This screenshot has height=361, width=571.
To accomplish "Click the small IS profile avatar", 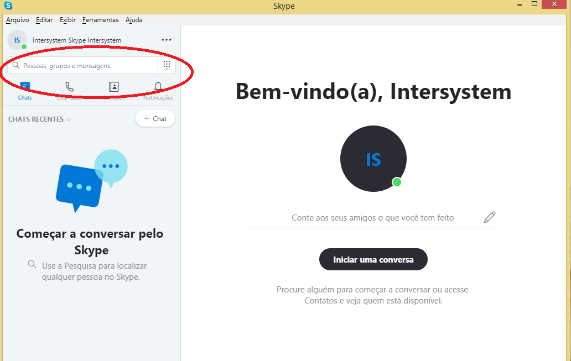I will [x=17, y=40].
